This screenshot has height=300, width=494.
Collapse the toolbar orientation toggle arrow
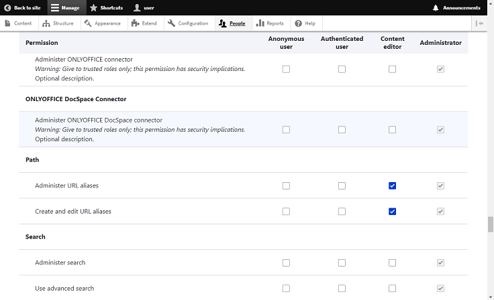[x=479, y=23]
